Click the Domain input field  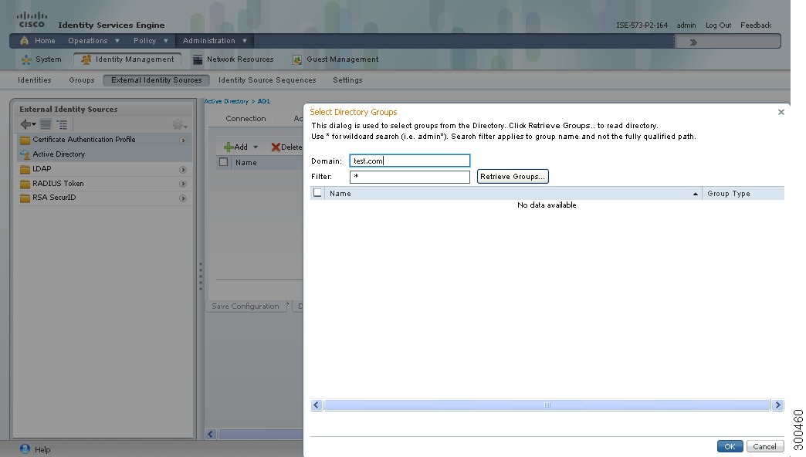point(410,161)
